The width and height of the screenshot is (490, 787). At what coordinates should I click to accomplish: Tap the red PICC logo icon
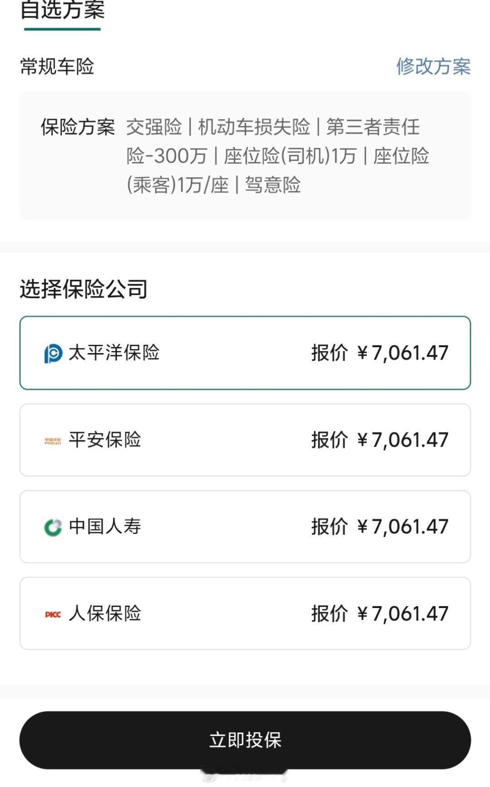click(x=53, y=614)
